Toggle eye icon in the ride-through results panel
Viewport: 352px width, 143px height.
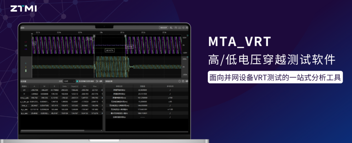tap(187, 81)
